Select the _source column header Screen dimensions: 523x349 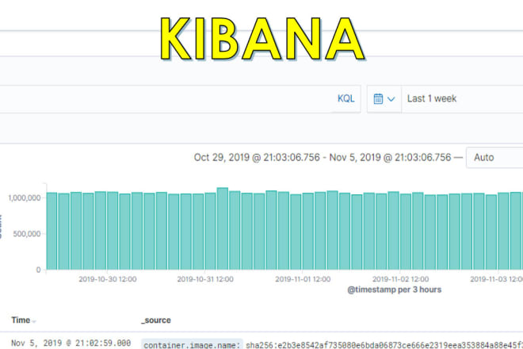pyautogui.click(x=156, y=320)
